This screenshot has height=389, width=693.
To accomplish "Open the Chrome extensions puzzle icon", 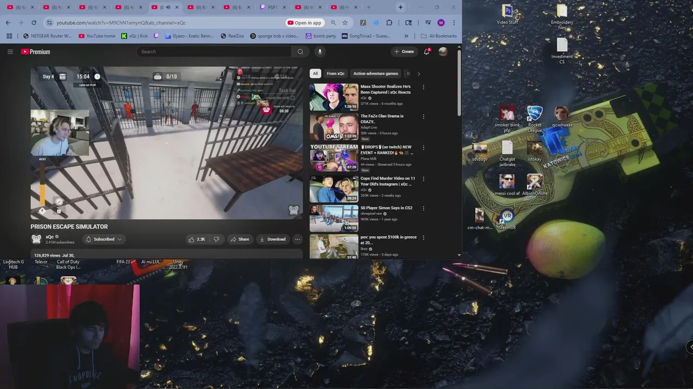I will pyautogui.click(x=389, y=23).
